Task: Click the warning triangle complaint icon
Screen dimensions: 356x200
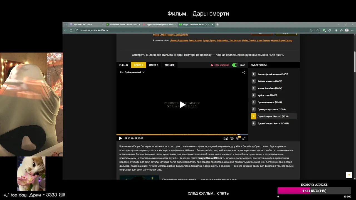Action: [212, 65]
